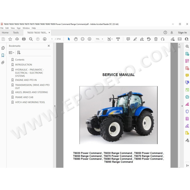
Task: Open TRANSMISSION, DRIVE AND PTO OUT bookmark
Action: click(x=32, y=87)
